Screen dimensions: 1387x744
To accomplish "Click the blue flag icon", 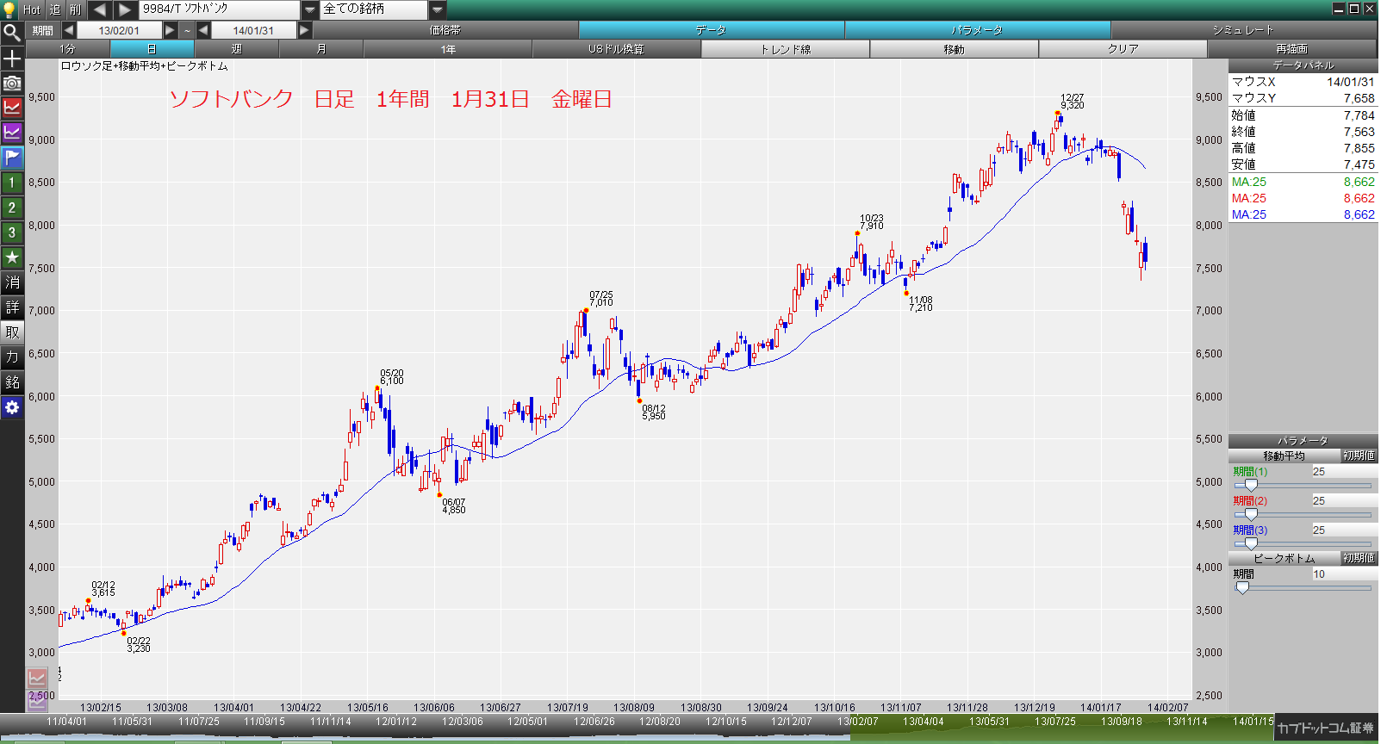I will tap(12, 158).
